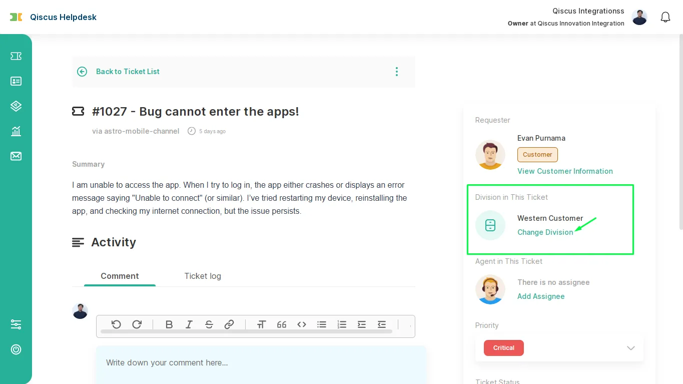Click the 'Evan Purnama' requester name

pos(541,138)
